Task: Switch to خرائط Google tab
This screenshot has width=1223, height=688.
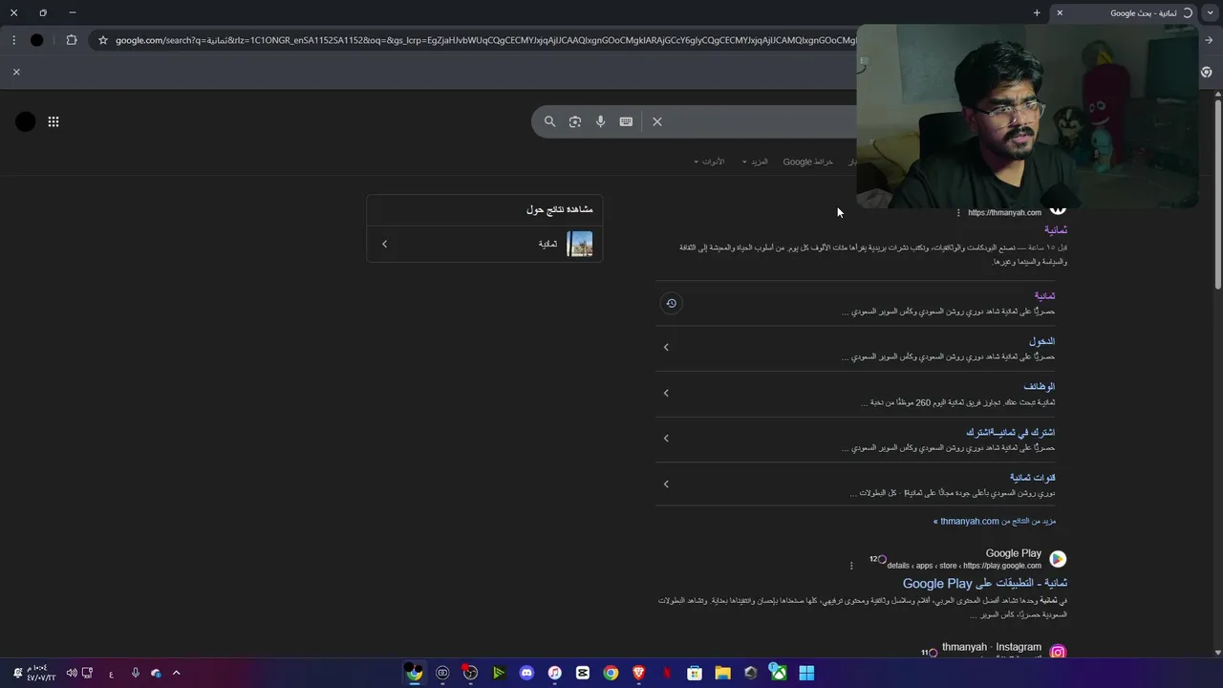Action: click(808, 161)
